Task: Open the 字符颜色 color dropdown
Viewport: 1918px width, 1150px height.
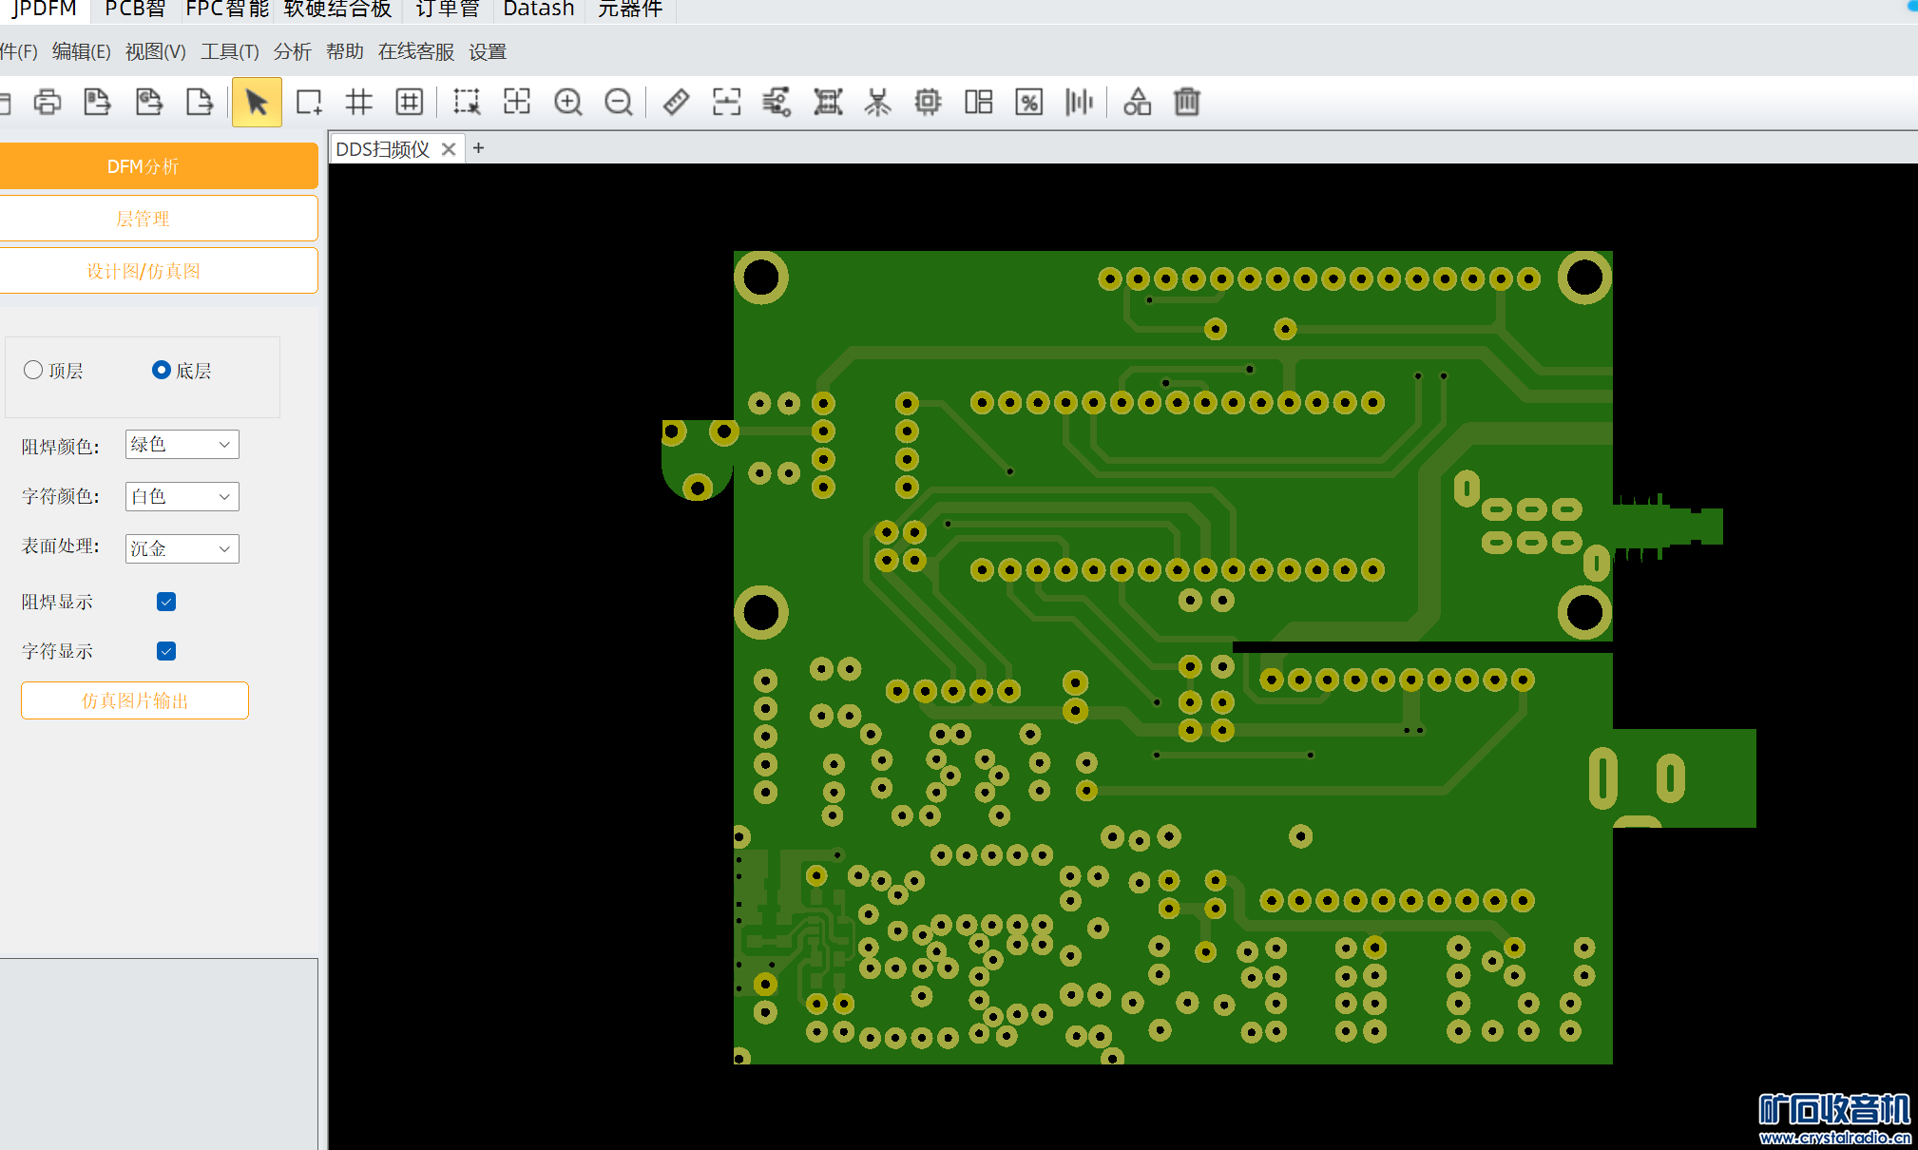Action: [182, 496]
